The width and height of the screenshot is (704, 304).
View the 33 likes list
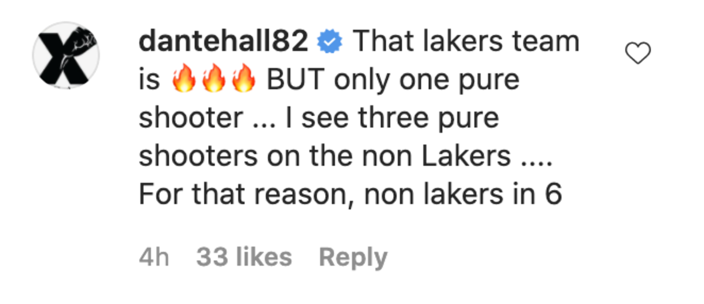[x=244, y=256]
